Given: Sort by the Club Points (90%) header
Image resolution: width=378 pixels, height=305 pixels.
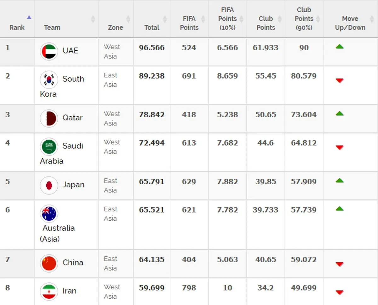Looking at the screenshot, I should [x=304, y=19].
